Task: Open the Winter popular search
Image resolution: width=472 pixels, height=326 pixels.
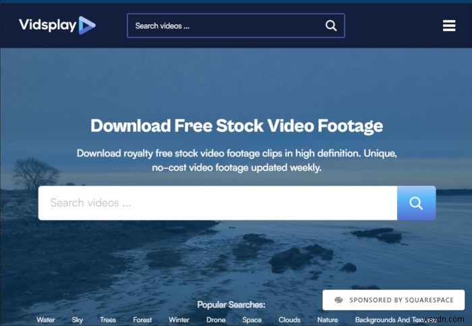Action: pos(179,320)
